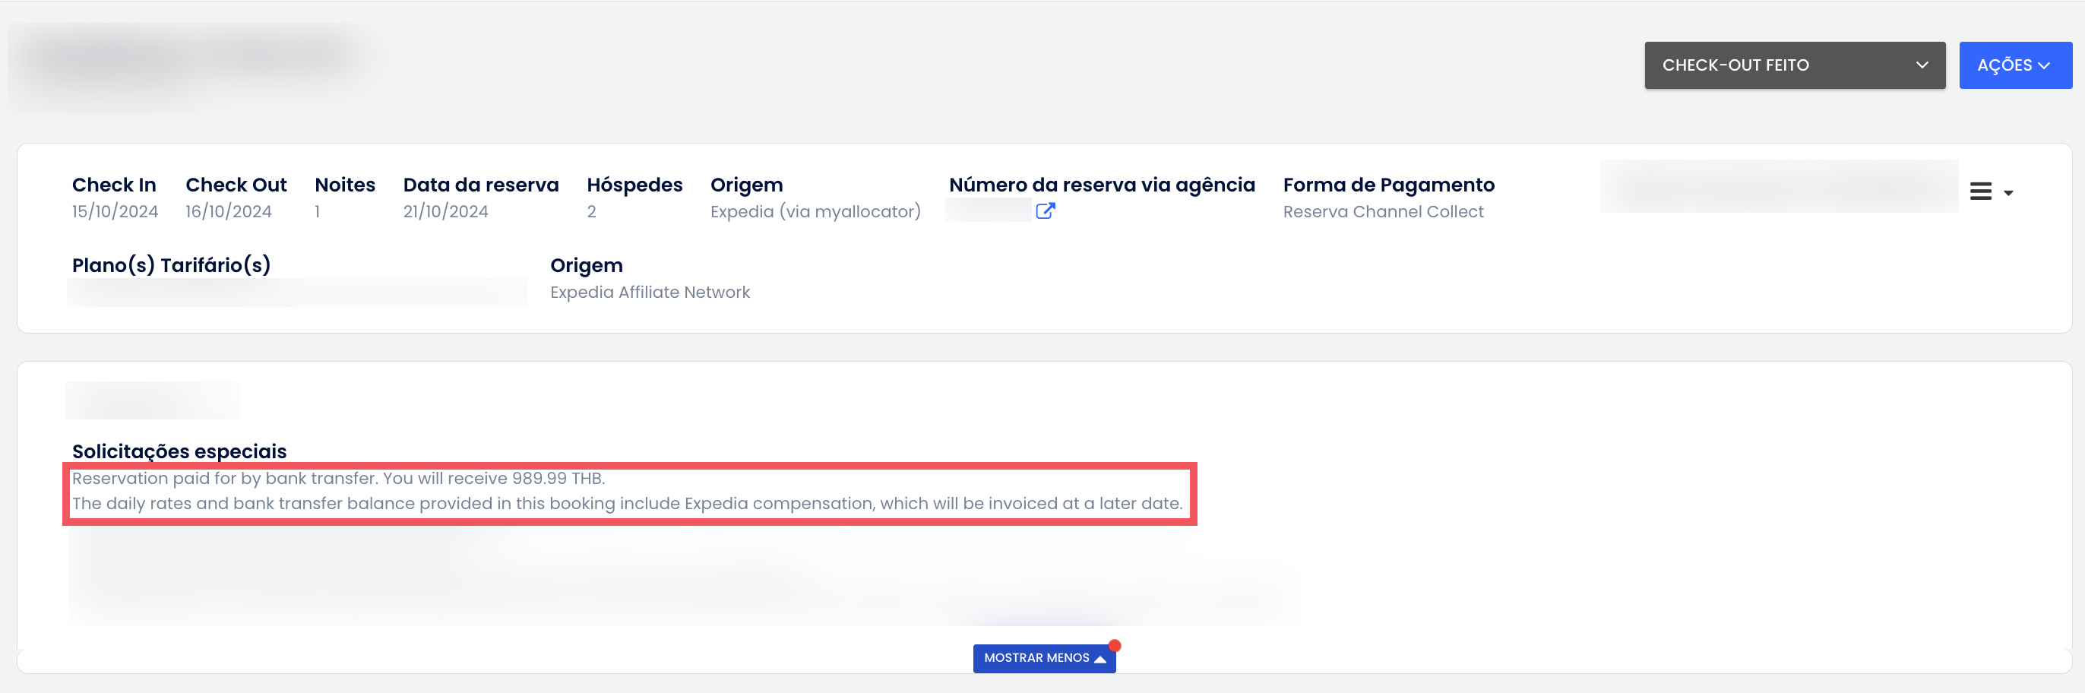Image resolution: width=2085 pixels, height=693 pixels.
Task: Click the chevron inside CHECK-OUT FEITO selector
Action: [x=1922, y=65]
